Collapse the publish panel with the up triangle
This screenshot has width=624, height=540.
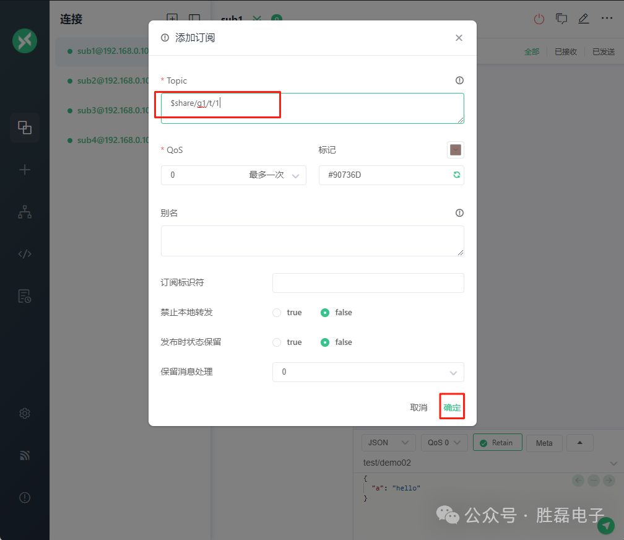[x=579, y=443]
